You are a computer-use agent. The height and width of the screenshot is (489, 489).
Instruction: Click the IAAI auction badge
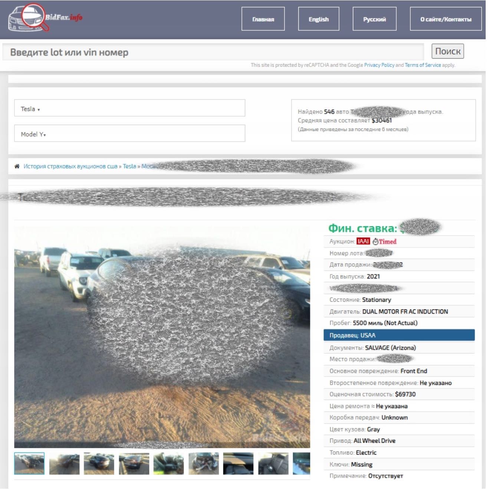click(363, 242)
